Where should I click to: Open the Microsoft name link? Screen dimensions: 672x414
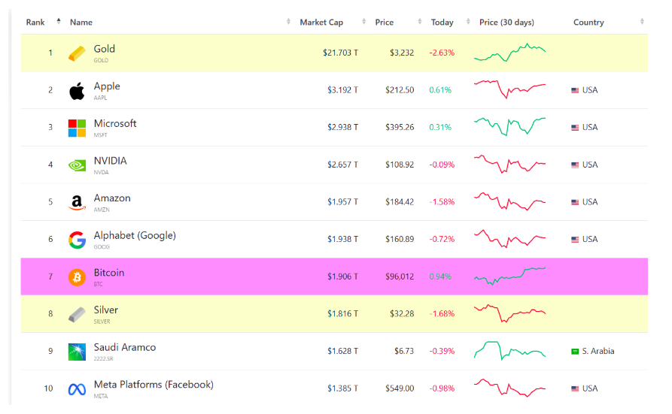coord(115,123)
